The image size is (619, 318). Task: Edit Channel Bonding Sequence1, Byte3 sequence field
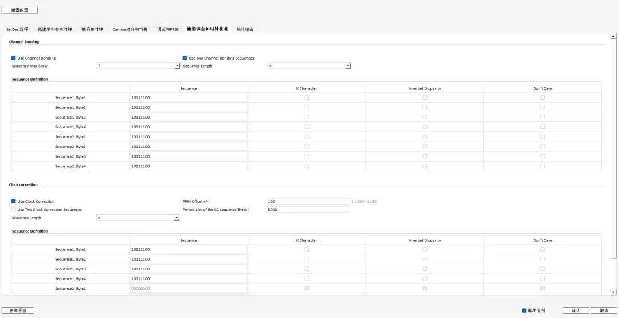pos(189,117)
